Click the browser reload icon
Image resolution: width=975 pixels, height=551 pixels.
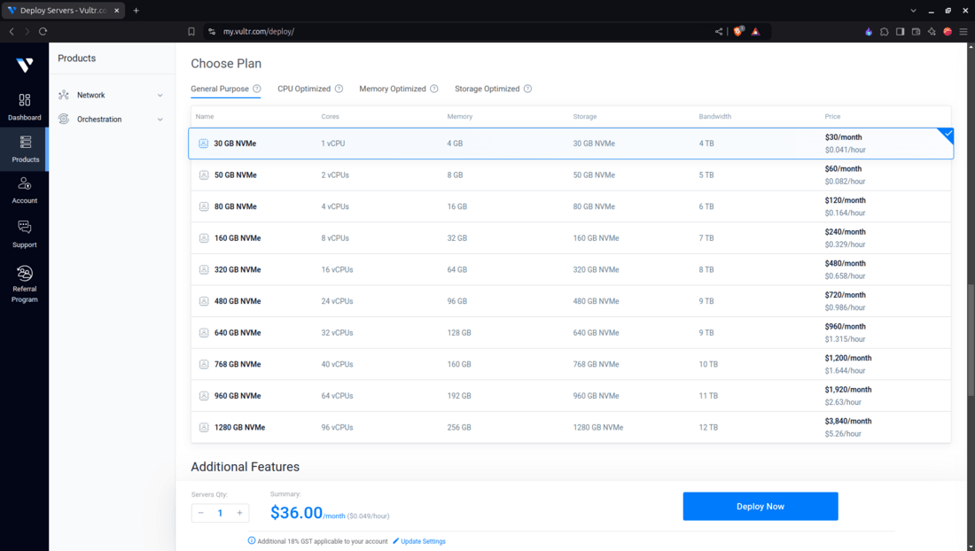pyautogui.click(x=43, y=32)
